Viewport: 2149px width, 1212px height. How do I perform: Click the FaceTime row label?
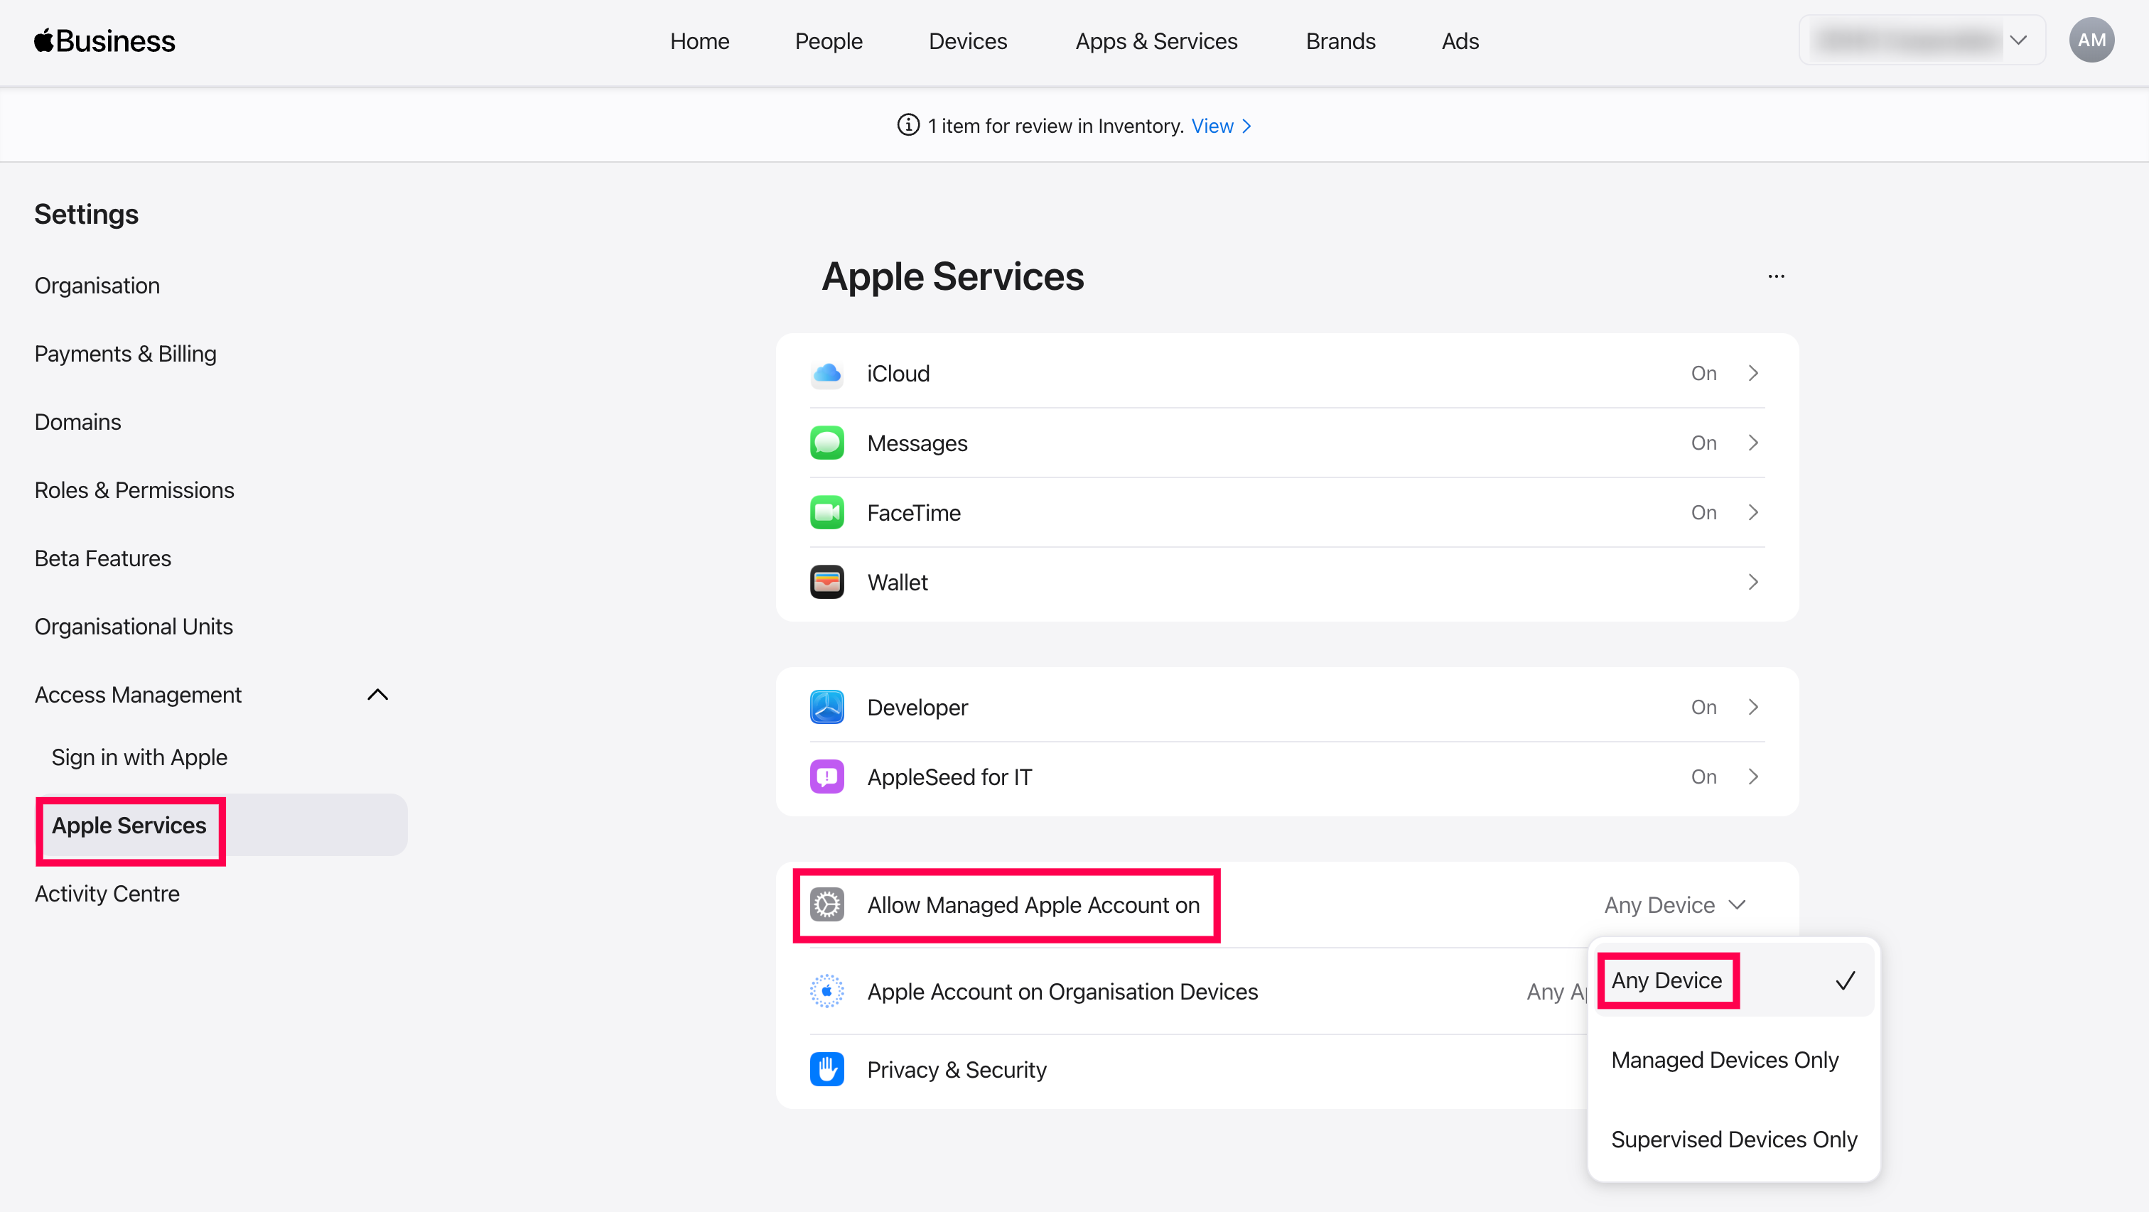(913, 513)
